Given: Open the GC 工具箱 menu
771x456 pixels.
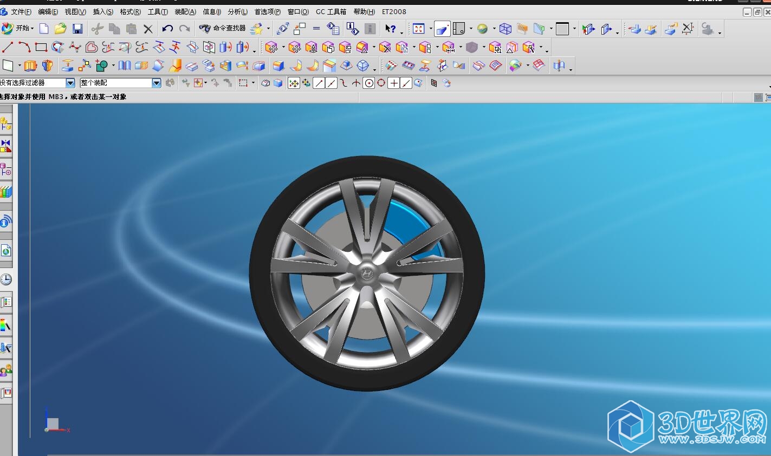Looking at the screenshot, I should coord(331,11).
